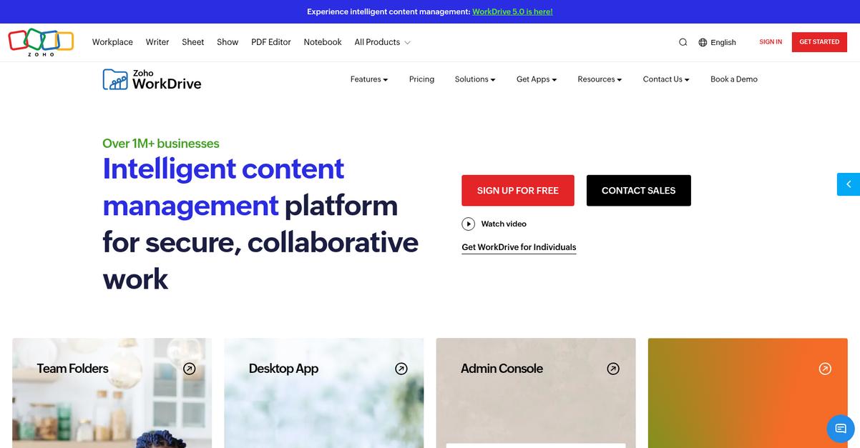Expand the Get Apps menu

click(x=537, y=79)
